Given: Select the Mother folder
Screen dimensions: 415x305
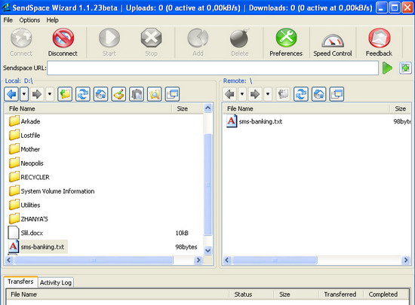Looking at the screenshot, I should point(25,149).
